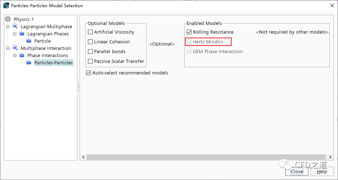Select Lagrangian Phases in the tree
Viewport: 338px width, 180px height.
click(x=48, y=34)
